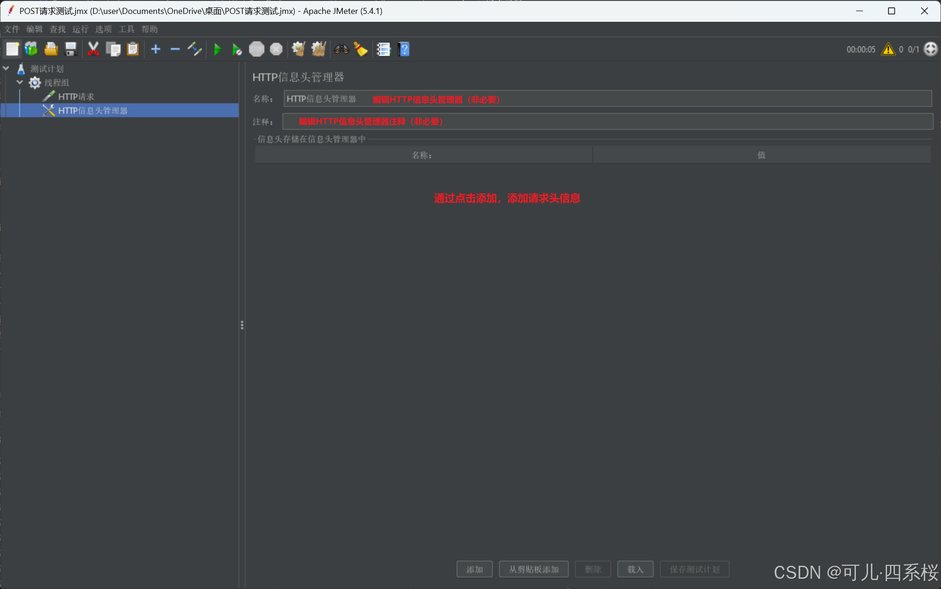The image size is (941, 589).
Task: Collapse the 线程组 tree node
Action: [x=19, y=83]
